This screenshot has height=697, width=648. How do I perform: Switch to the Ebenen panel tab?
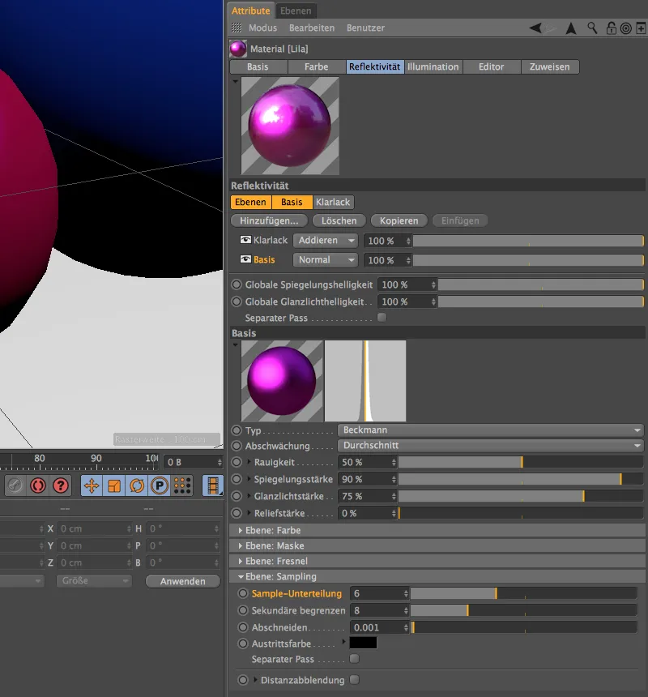[296, 11]
